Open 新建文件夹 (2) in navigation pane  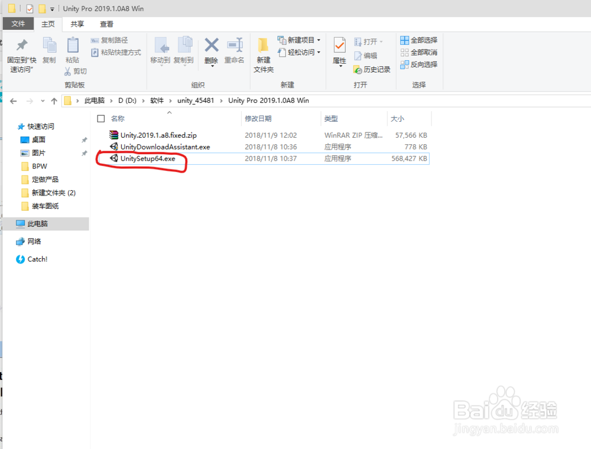[x=48, y=193]
